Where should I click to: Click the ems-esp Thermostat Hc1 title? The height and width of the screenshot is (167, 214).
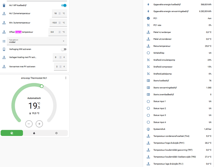tap(34, 78)
